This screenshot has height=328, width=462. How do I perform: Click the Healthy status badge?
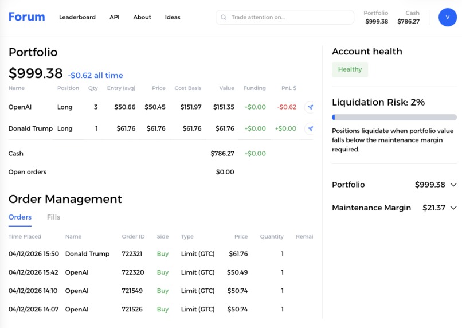tap(350, 69)
